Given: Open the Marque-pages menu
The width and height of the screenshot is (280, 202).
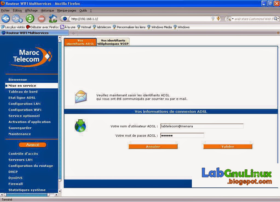Looking at the screenshot, I should point(67,10).
